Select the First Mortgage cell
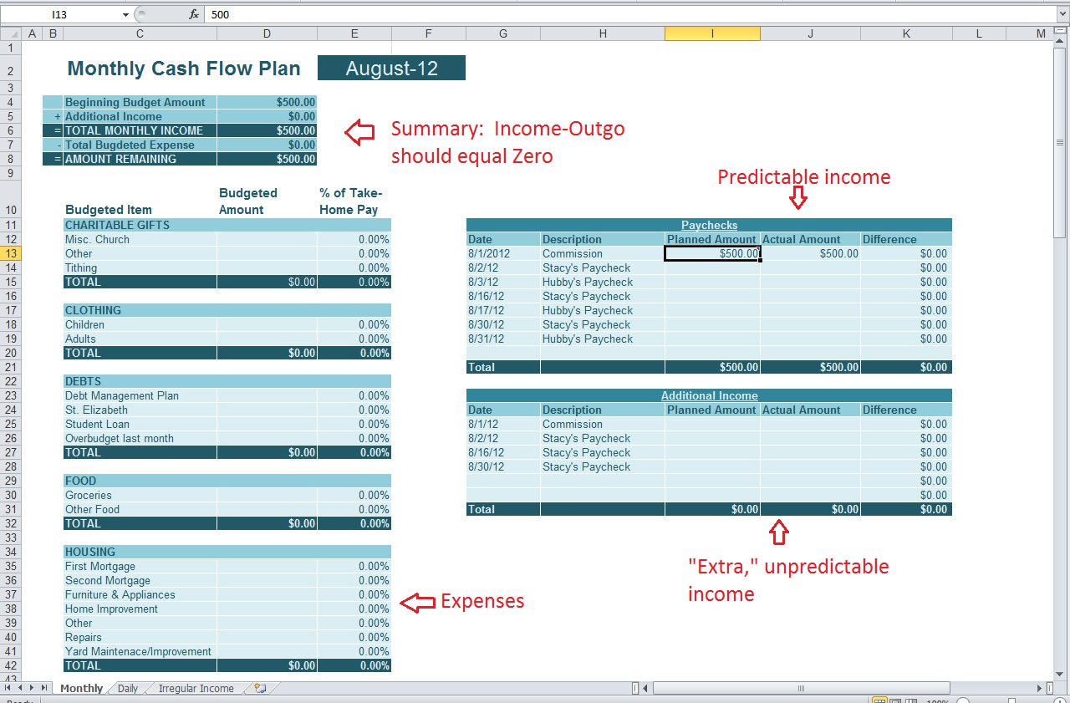The image size is (1070, 703). point(140,566)
